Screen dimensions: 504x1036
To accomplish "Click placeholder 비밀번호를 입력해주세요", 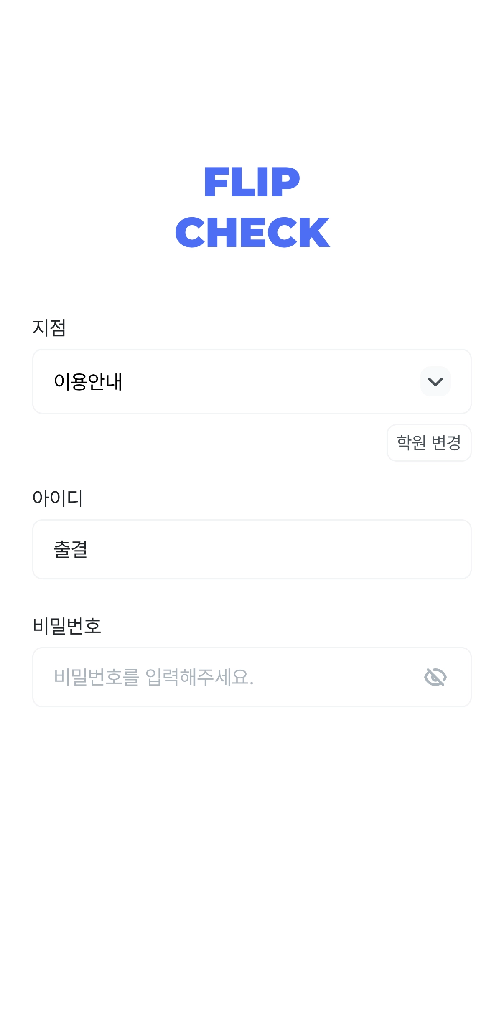I will [154, 677].
